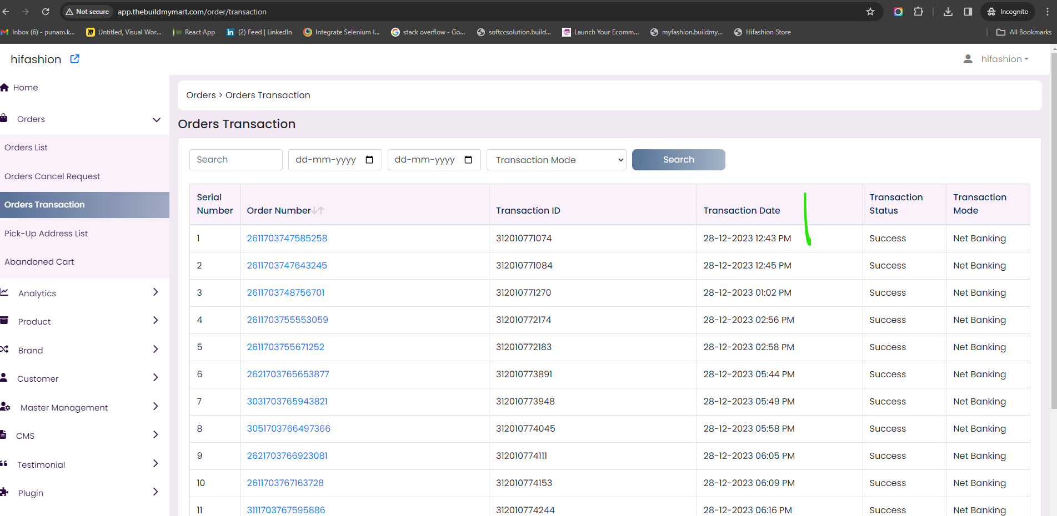Click the Search text input field
The width and height of the screenshot is (1057, 516).
[236, 160]
